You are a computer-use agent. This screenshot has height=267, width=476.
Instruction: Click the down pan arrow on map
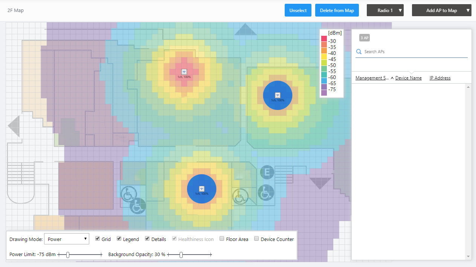(320, 183)
